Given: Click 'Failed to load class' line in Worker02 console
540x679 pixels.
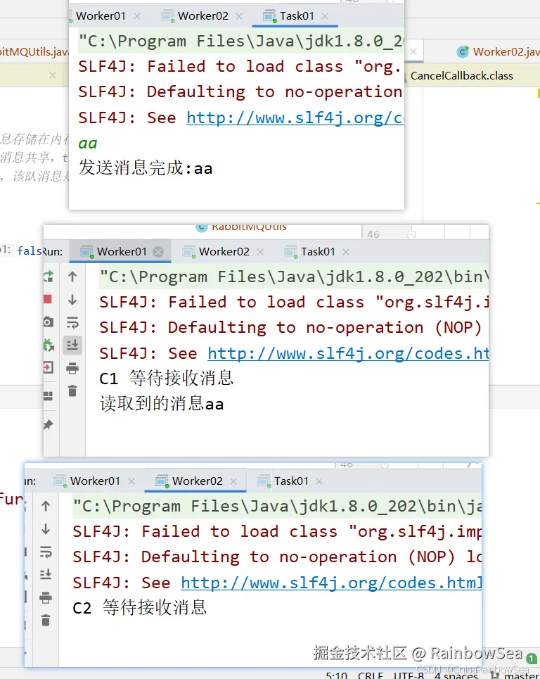Looking at the screenshot, I should point(277,531).
